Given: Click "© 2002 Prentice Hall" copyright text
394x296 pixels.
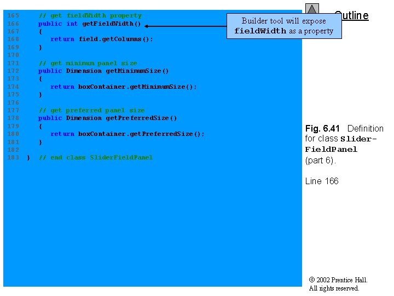Looking at the screenshot, I should point(338,280).
